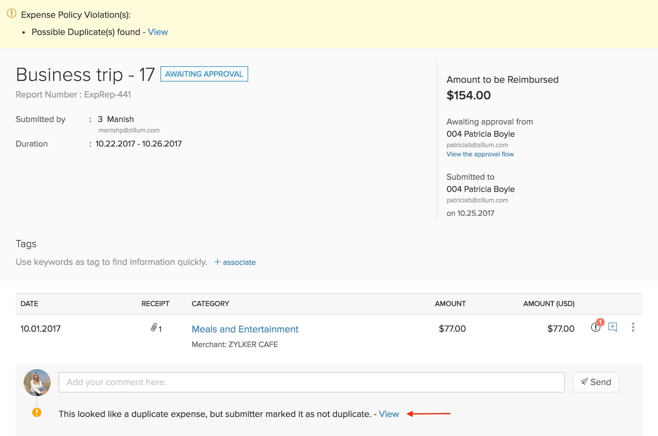Viewport: 658px width, 436px height.
Task: Click the policy violation warning icon in banner
Action: [11, 13]
